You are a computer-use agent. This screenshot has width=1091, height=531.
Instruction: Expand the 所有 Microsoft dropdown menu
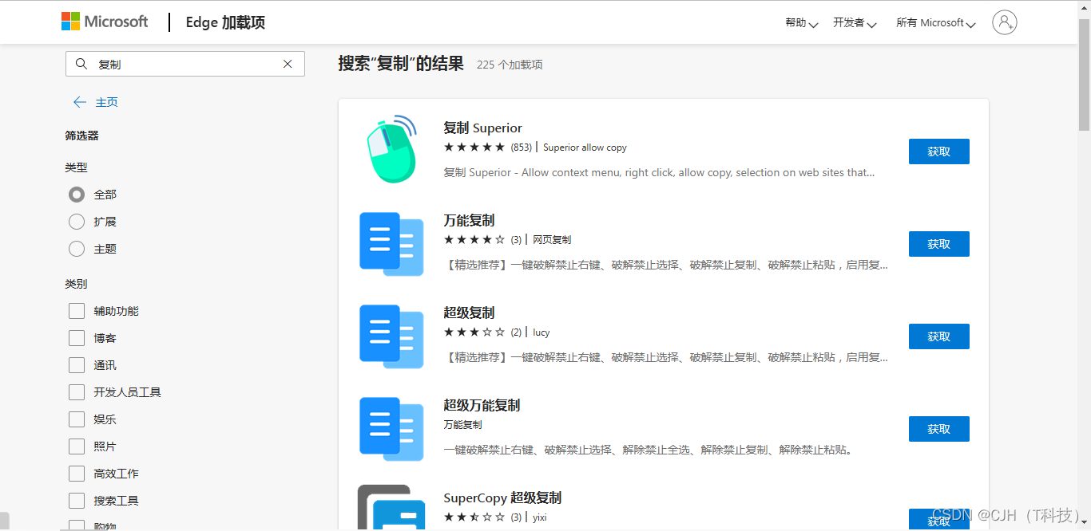[x=936, y=23]
